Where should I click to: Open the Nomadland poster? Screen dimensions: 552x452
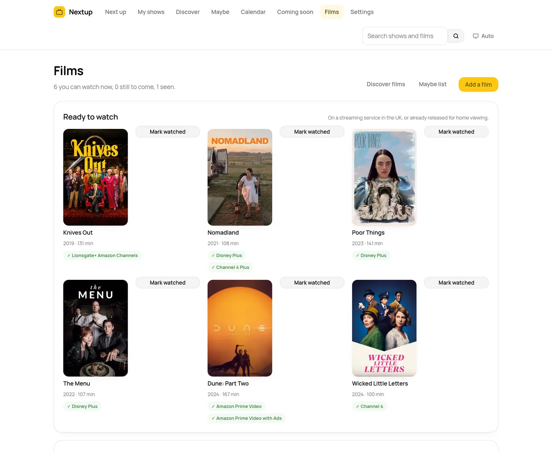(240, 177)
